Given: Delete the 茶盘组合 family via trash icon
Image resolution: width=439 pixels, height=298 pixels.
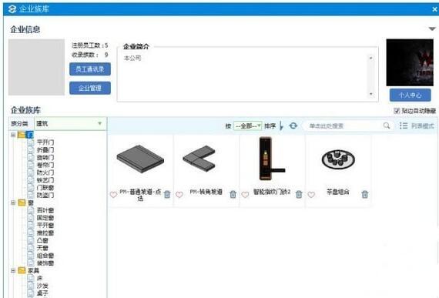Looking at the screenshot, I should (x=365, y=194).
